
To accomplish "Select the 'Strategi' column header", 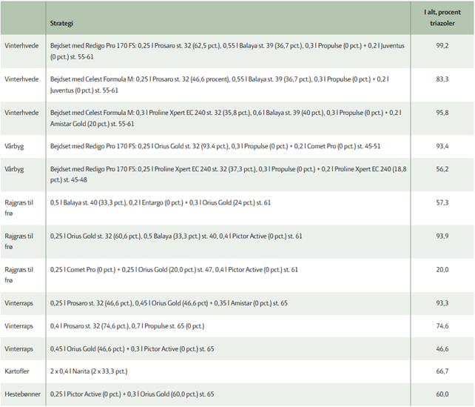I will [61, 24].
